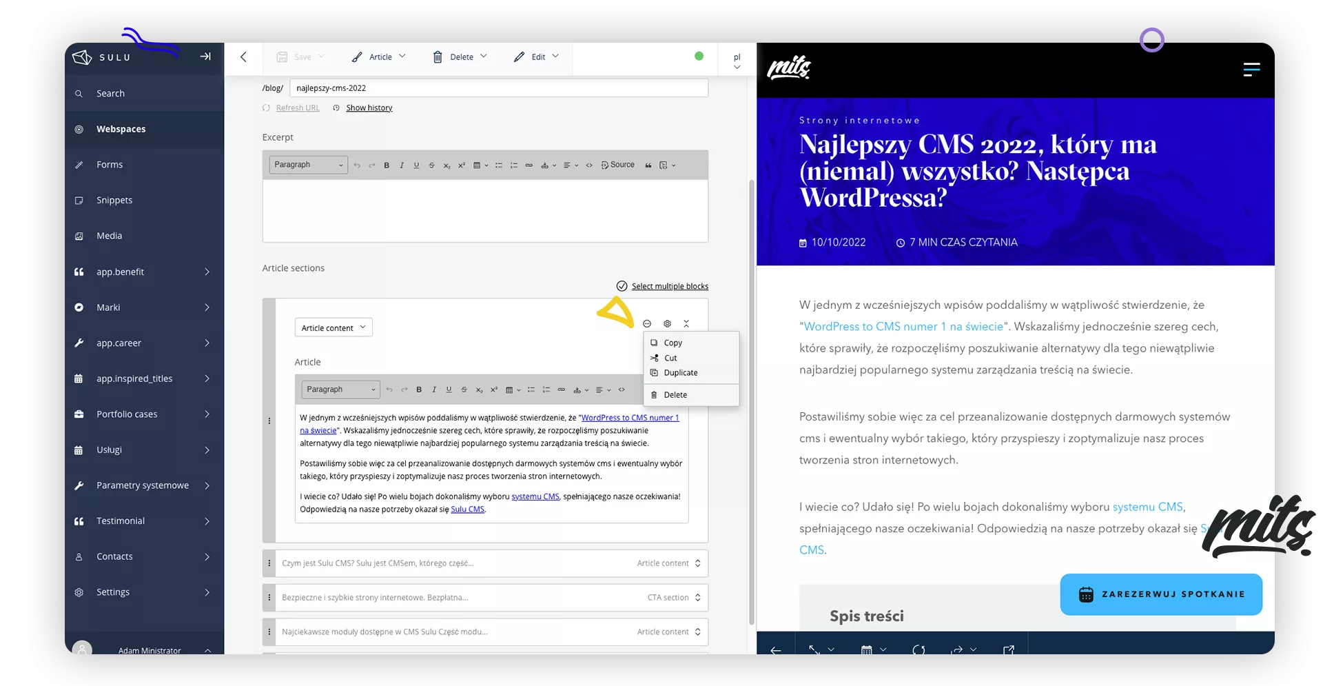Open the pl language selector dropdown
The height and width of the screenshot is (686, 1334).
pos(737,61)
